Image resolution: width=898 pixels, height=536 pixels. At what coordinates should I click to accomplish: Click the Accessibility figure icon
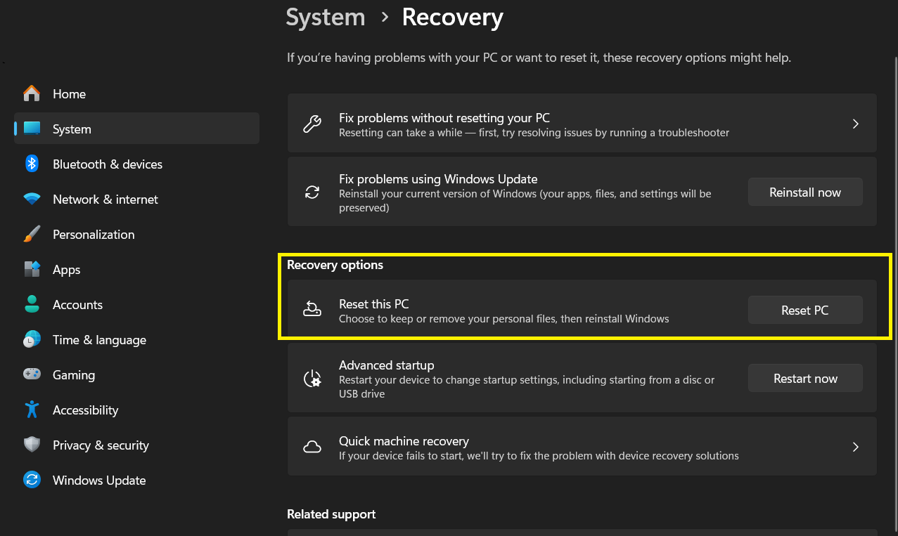[32, 410]
